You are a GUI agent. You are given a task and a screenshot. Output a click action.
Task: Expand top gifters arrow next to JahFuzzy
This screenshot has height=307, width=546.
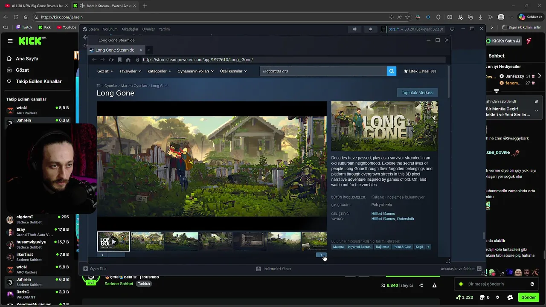coord(540,76)
